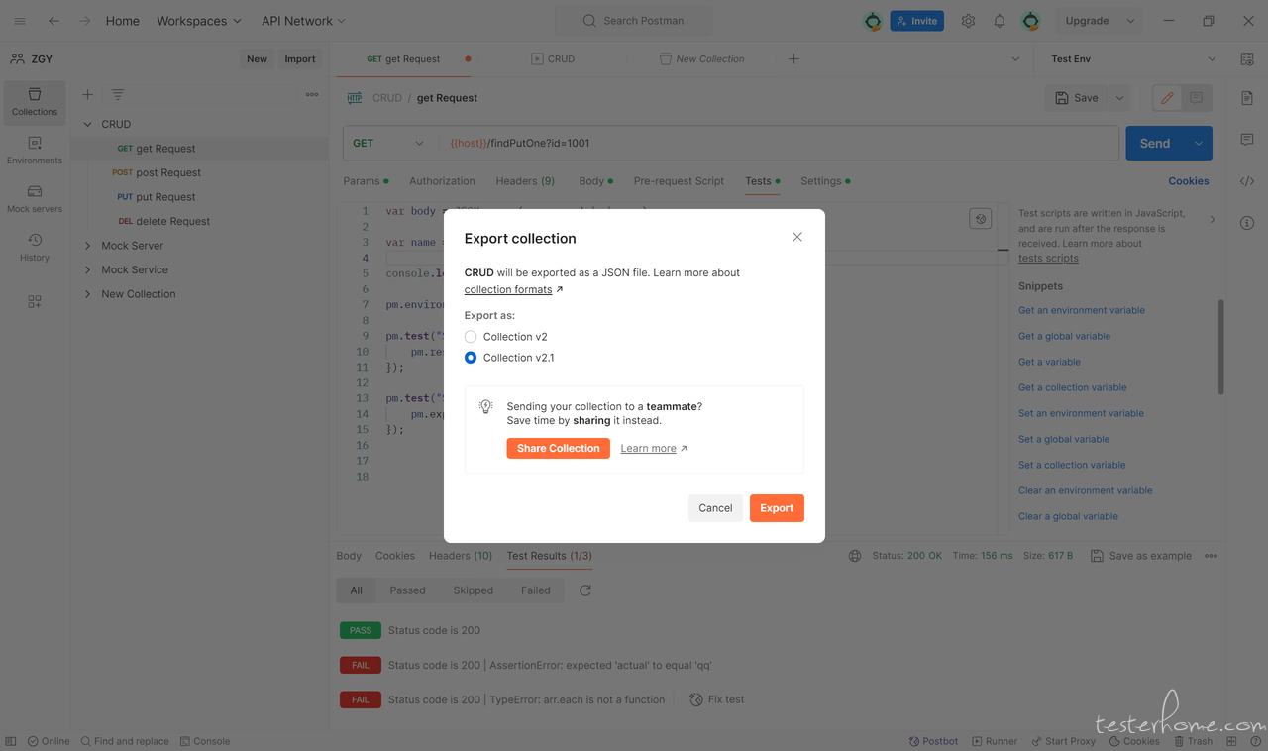Switch to comment mode icon
This screenshot has width=1268, height=751.
point(1197,98)
